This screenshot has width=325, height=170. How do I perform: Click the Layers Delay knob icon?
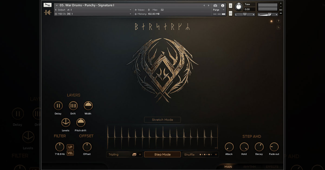(58, 106)
